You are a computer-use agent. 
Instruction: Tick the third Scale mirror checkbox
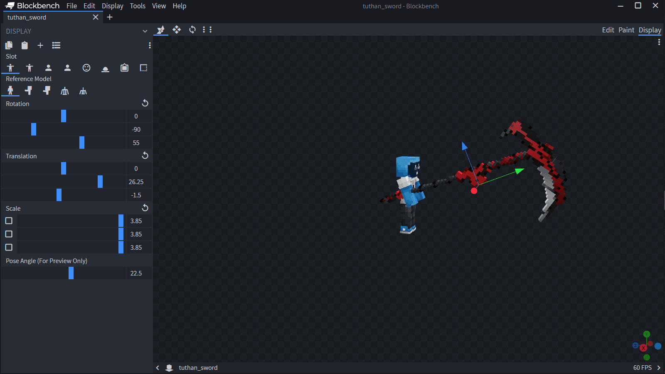pyautogui.click(x=9, y=247)
